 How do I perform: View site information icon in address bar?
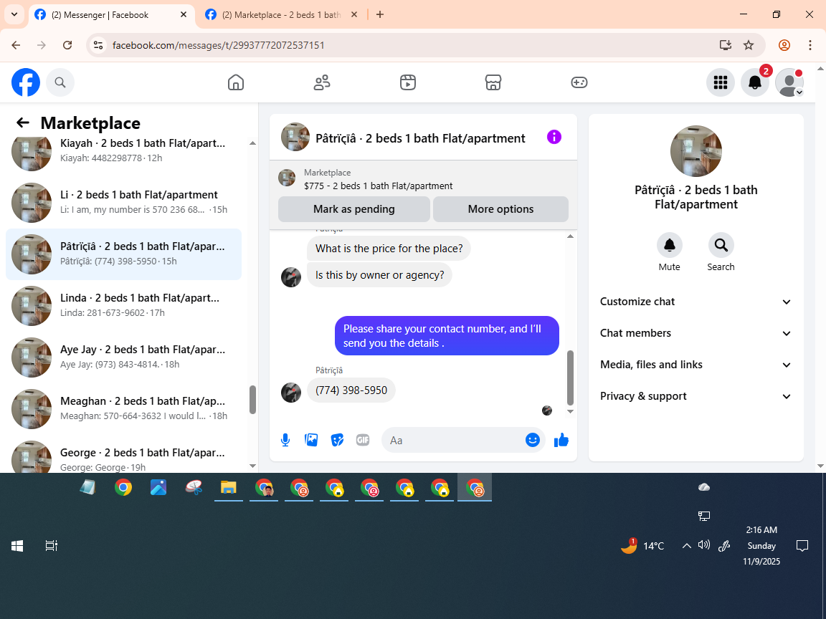click(x=98, y=45)
